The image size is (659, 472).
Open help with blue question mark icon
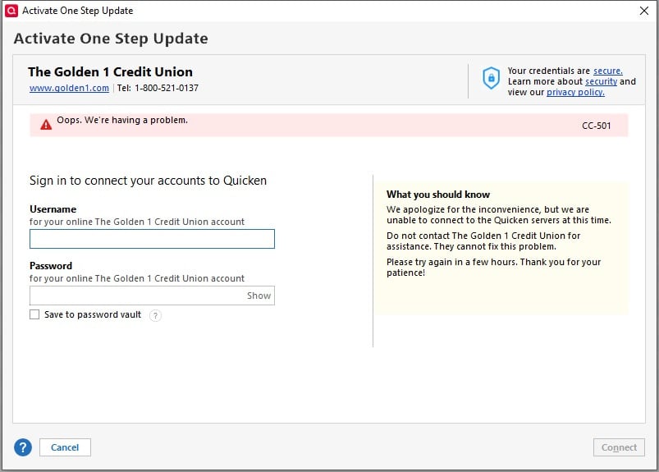point(23,447)
